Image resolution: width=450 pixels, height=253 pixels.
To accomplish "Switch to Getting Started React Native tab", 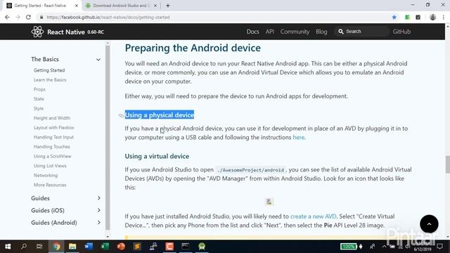I will click(40, 6).
